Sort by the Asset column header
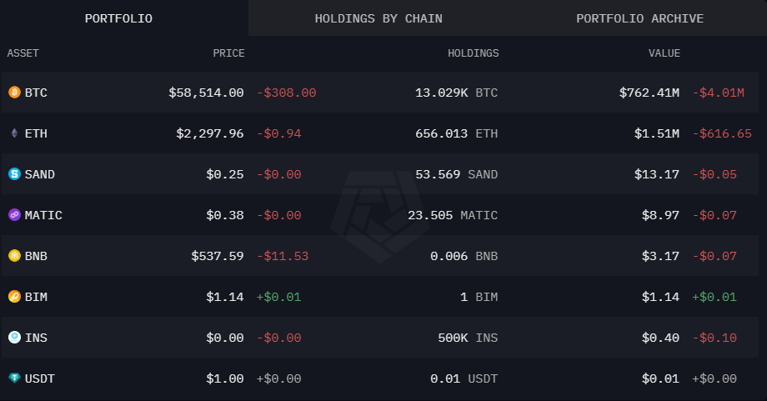The image size is (767, 401). pyautogui.click(x=23, y=53)
